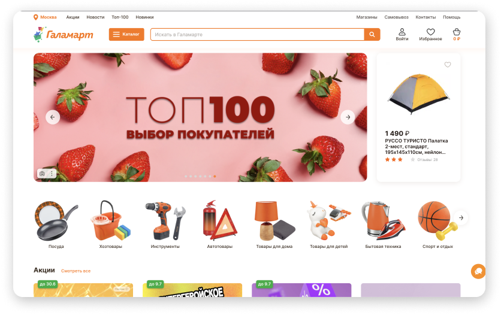Select the last orange banner pagination dot
501x315 pixels.
tap(215, 176)
